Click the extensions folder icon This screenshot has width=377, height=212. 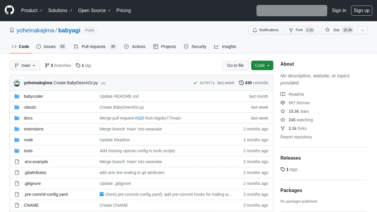17,129
